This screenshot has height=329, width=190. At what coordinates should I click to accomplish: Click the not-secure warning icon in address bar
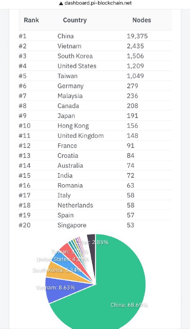pos(61,3)
